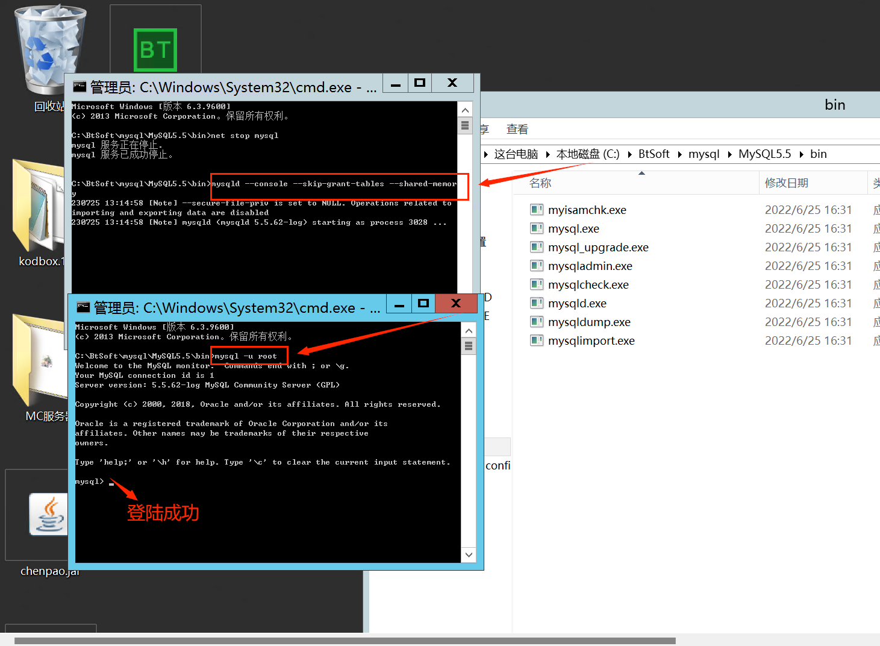Open the MC server folder desktop icon
The width and height of the screenshot is (880, 646).
(x=39, y=359)
